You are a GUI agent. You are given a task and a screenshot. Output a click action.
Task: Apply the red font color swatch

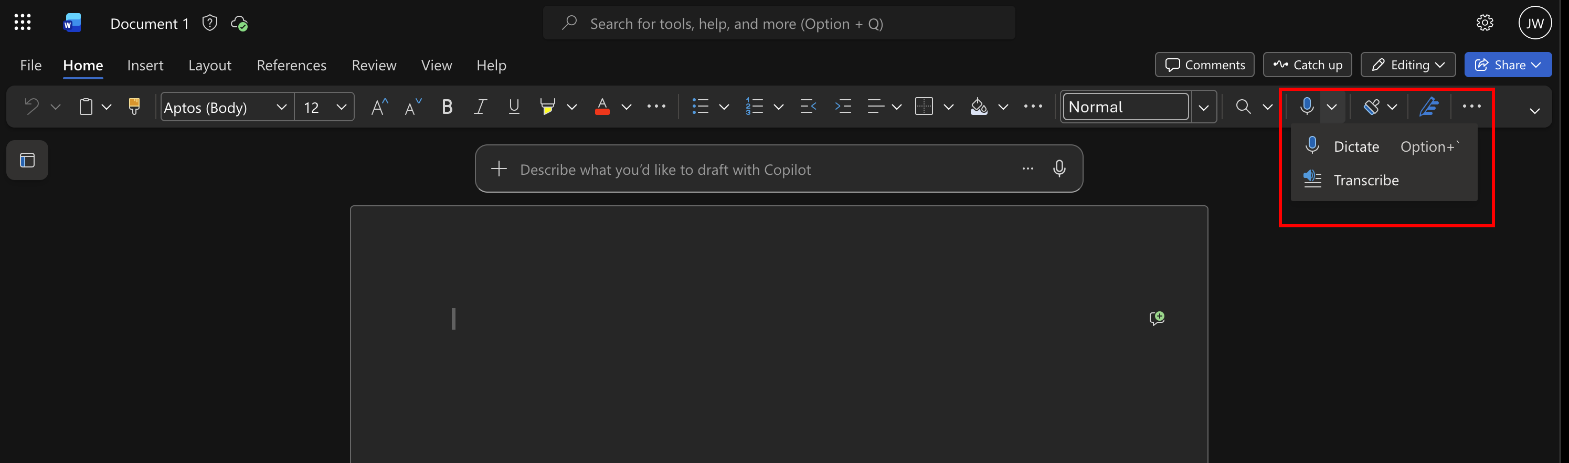pyautogui.click(x=602, y=107)
